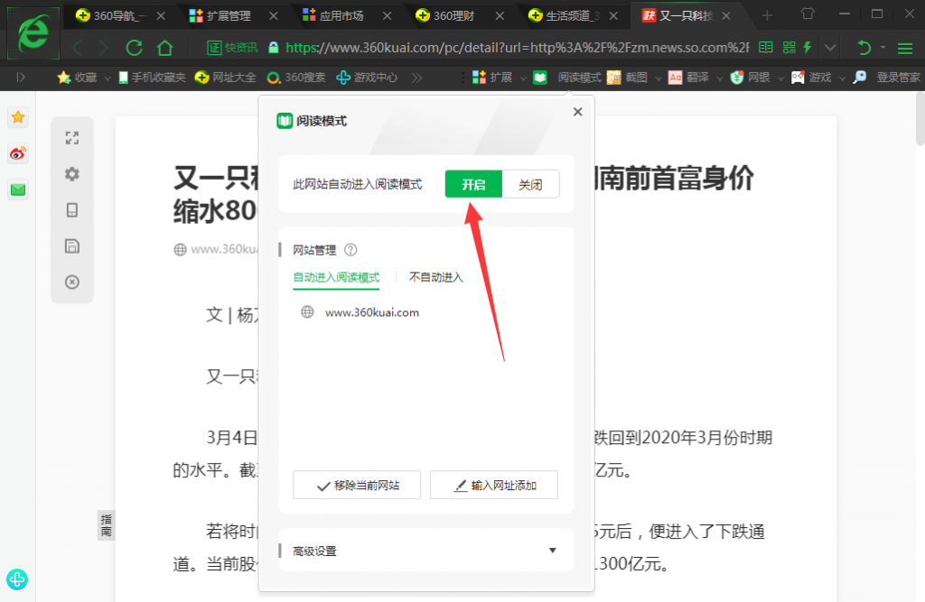Save article with floppy disk icon

point(72,245)
